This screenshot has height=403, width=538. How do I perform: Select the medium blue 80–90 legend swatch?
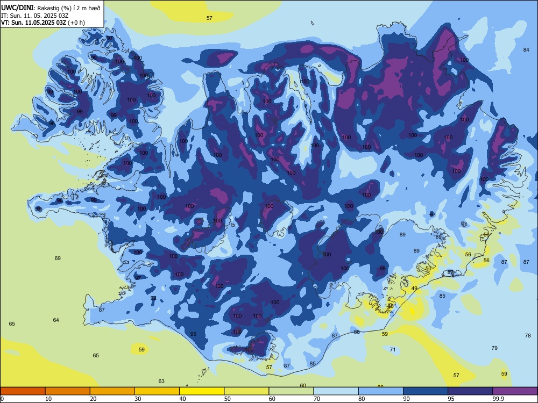click(381, 391)
